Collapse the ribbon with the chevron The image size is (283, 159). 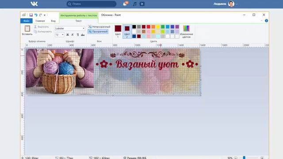pos(262,21)
